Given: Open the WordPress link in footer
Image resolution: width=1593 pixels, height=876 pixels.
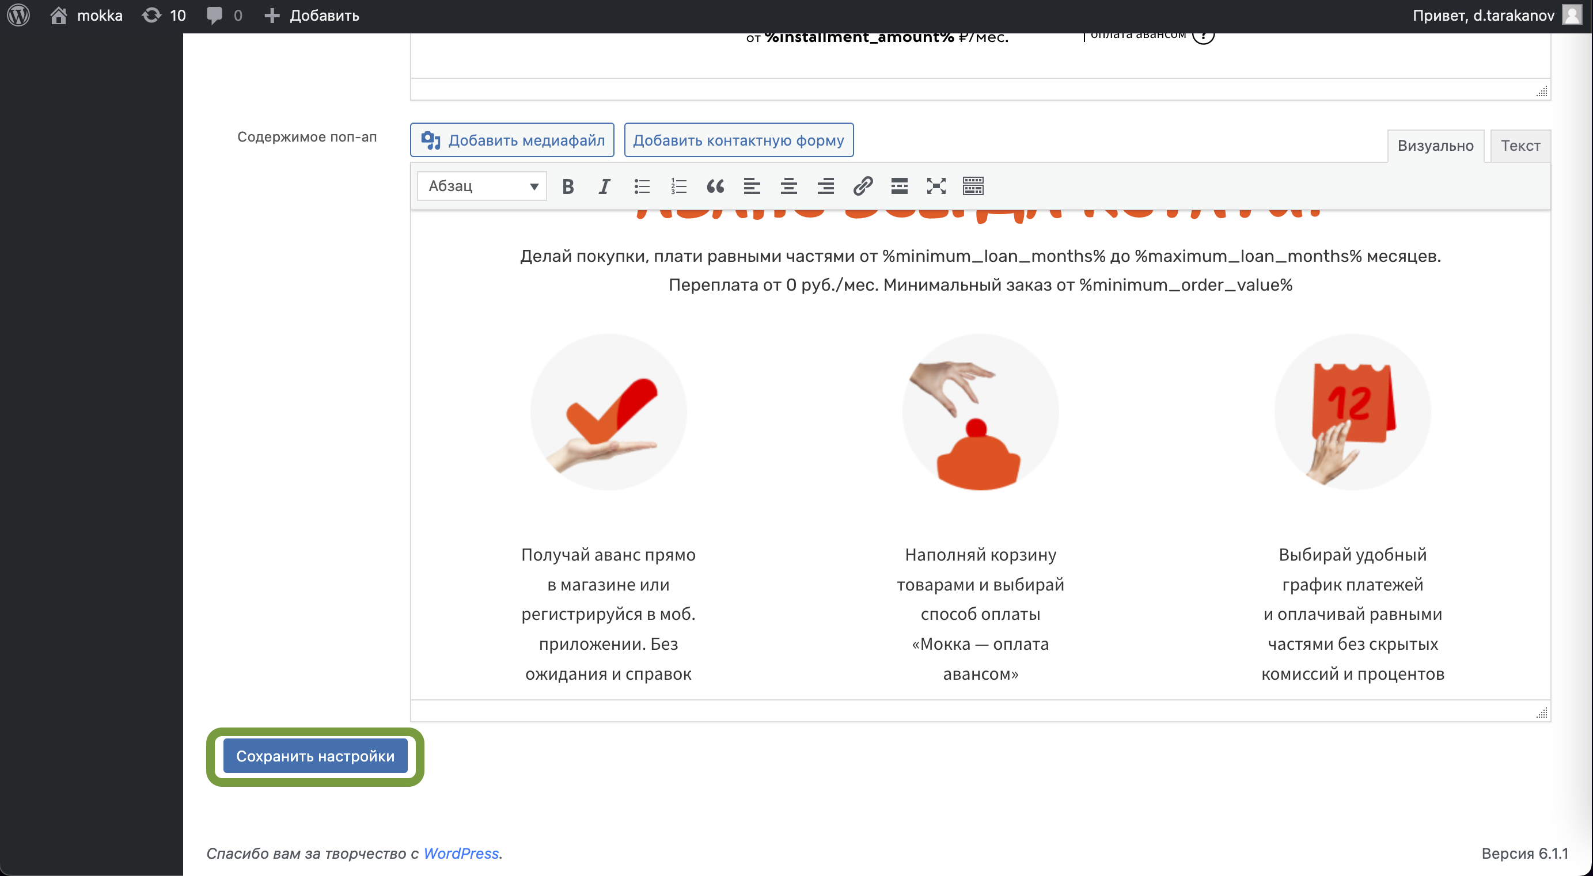Looking at the screenshot, I should pos(461,853).
